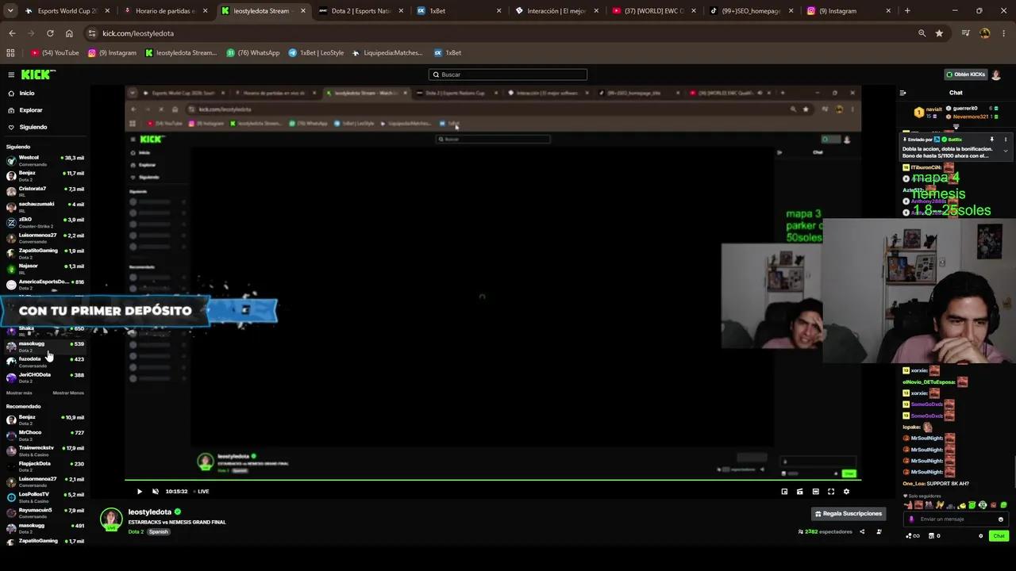
Task: Unmute the stream volume icon
Action: click(156, 492)
